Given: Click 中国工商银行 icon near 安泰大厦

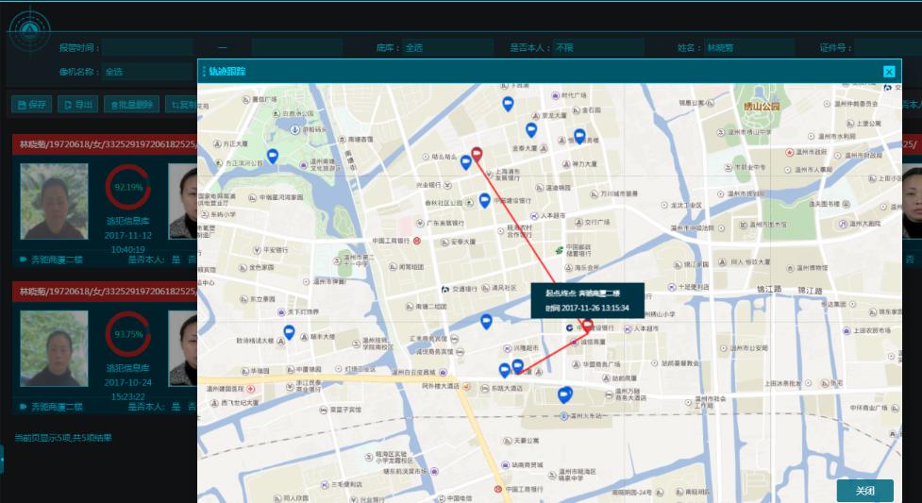Looking at the screenshot, I should coord(417,241).
